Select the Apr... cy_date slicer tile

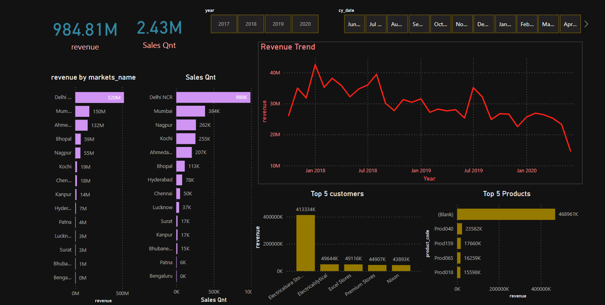click(x=570, y=24)
